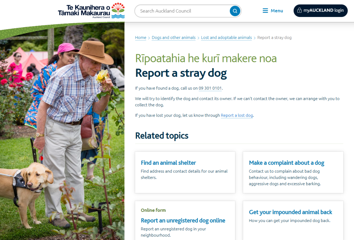Click the Related topics heading
Viewport: 354px width, 240px height.
162,136
